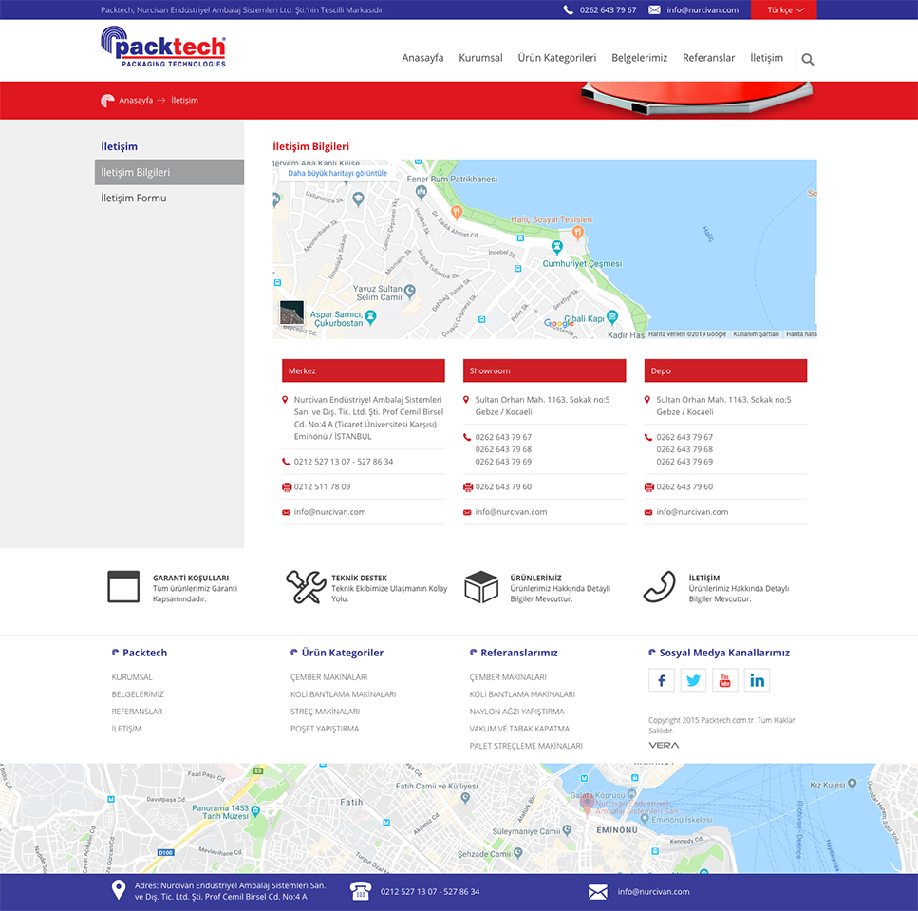
Task: Click the Showroom card header
Action: pos(545,370)
